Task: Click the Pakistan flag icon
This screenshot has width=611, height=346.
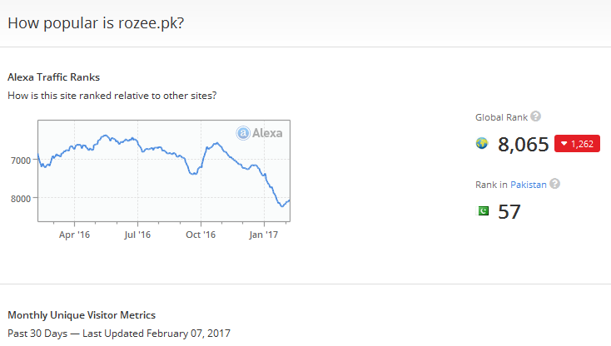Action: point(483,211)
